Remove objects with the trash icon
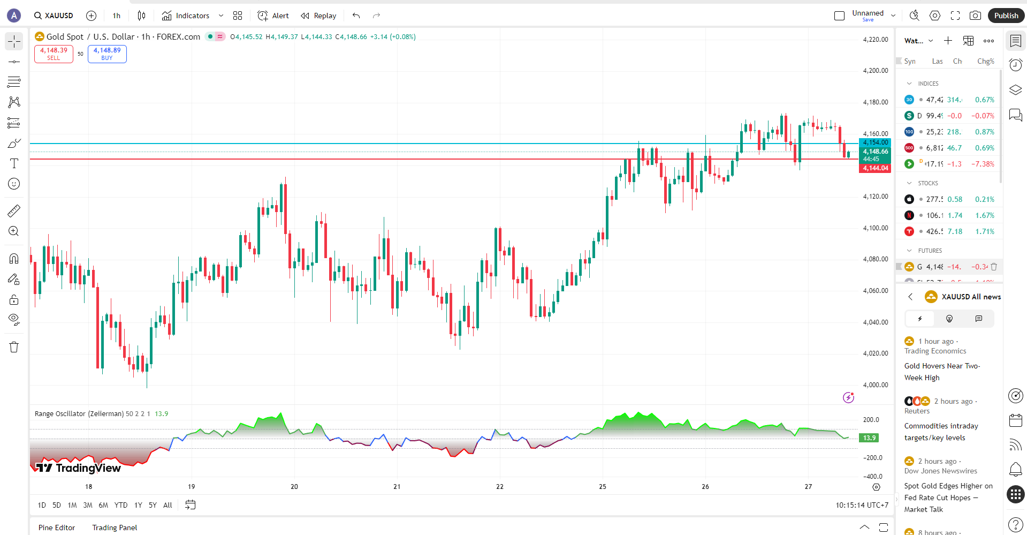 pos(14,347)
